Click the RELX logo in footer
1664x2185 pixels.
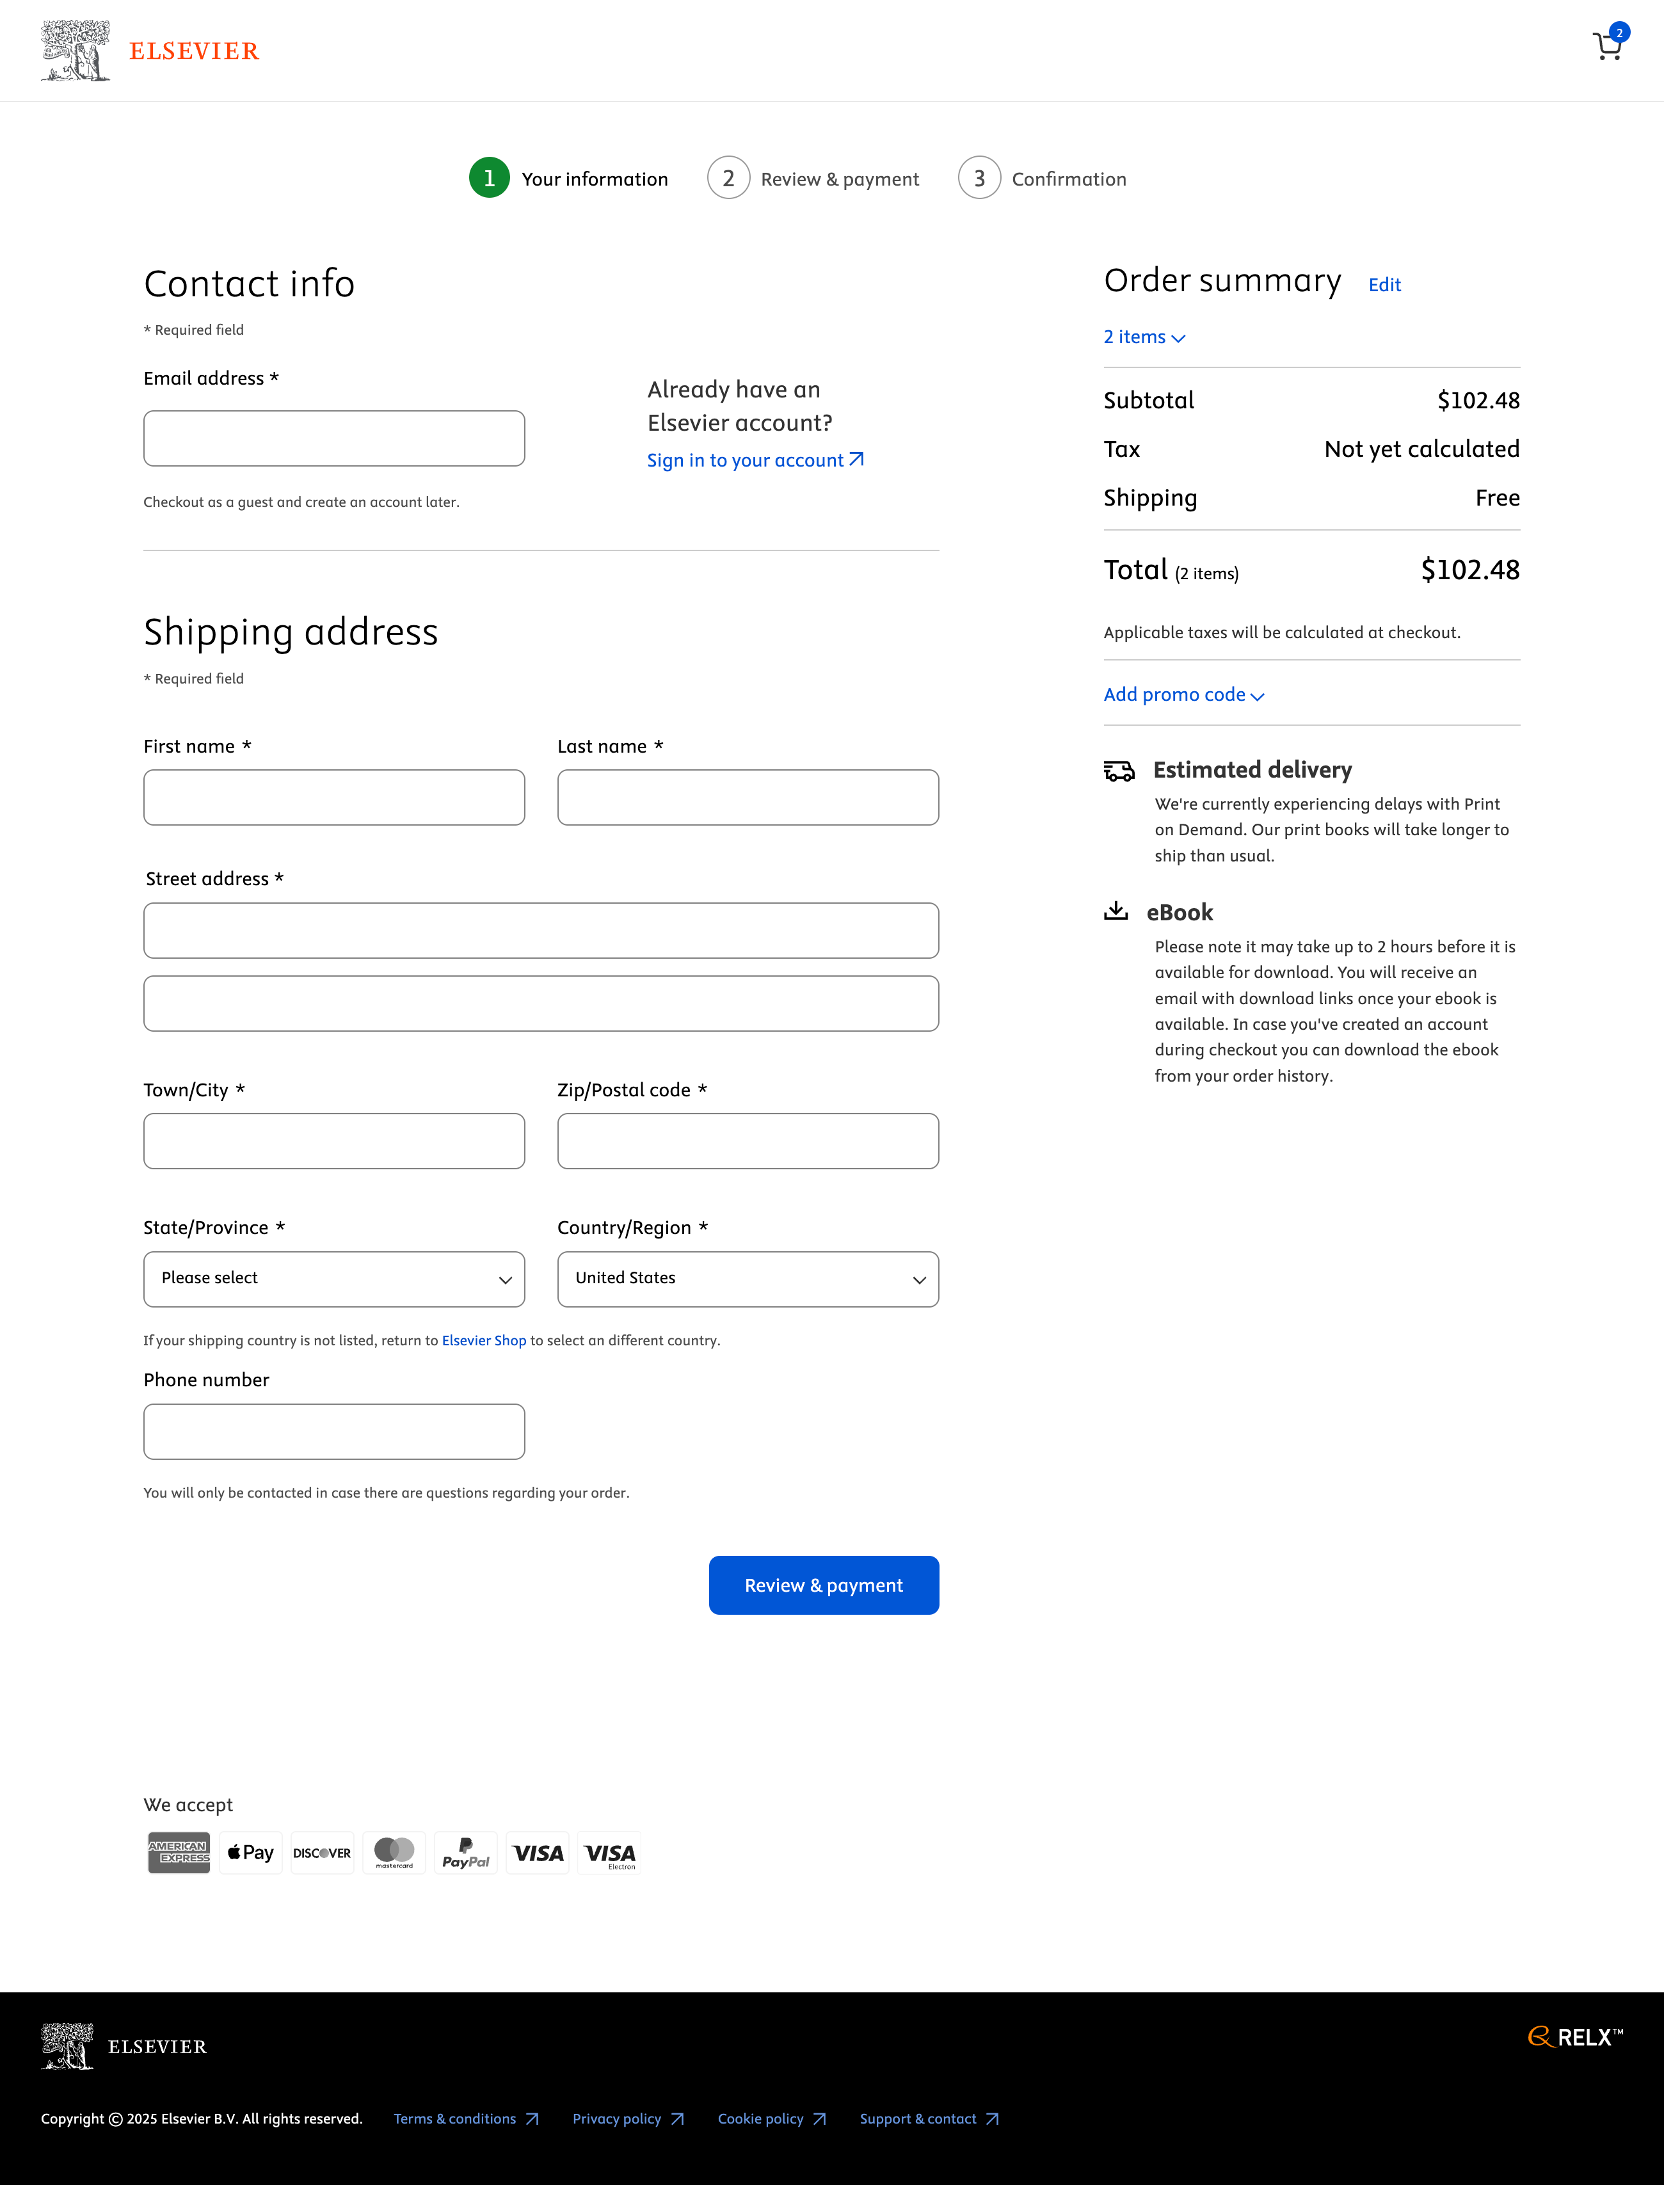pos(1575,2037)
